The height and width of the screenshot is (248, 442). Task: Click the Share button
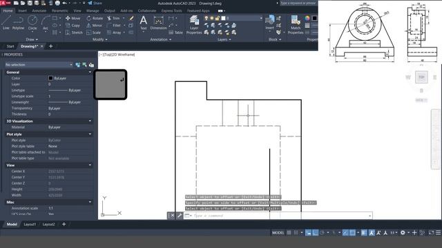click(95, 3)
